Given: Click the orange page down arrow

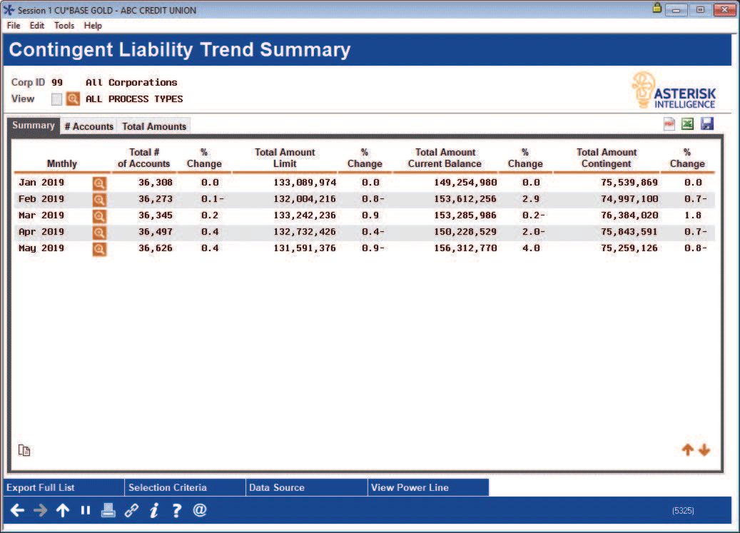Looking at the screenshot, I should point(704,450).
